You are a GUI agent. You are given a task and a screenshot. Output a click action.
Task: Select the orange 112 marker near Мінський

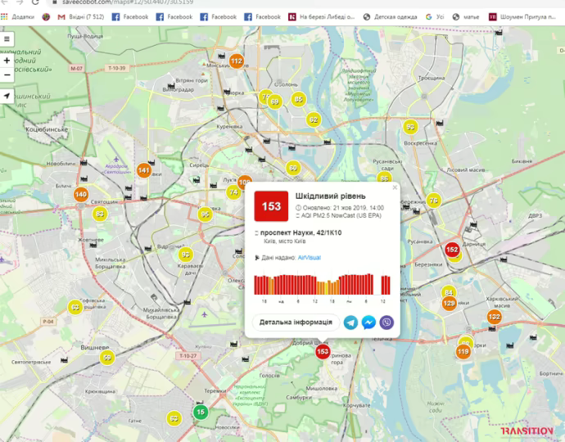click(236, 61)
